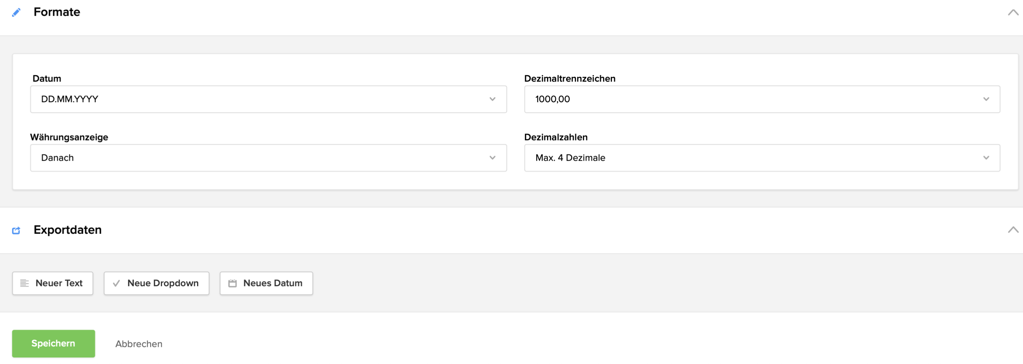Click the Formate section heading
Screen dimensions: 1023x364
pyautogui.click(x=57, y=12)
